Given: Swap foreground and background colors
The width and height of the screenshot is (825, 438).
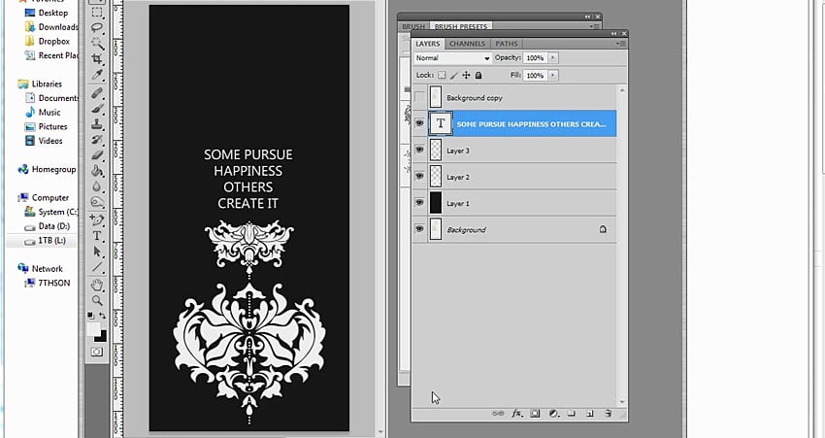Looking at the screenshot, I should pos(103,316).
